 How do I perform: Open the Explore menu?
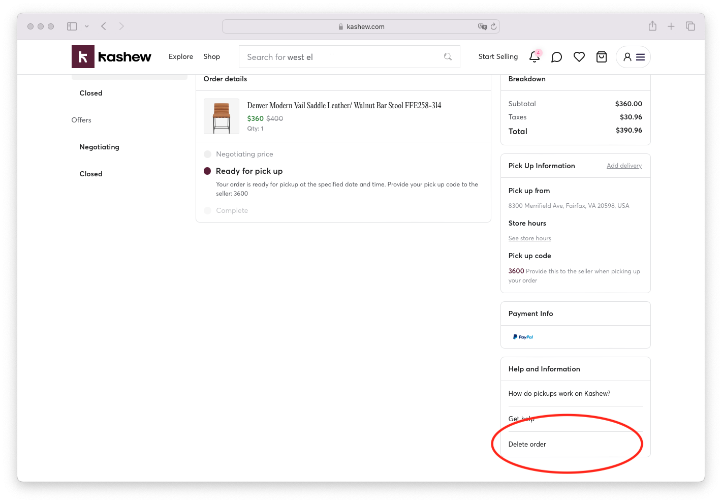pos(181,56)
